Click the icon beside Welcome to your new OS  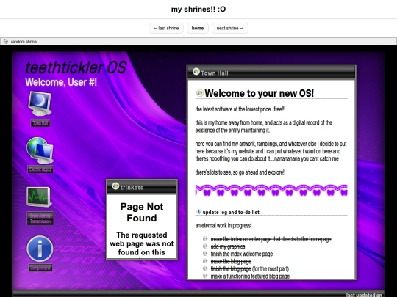pos(199,93)
